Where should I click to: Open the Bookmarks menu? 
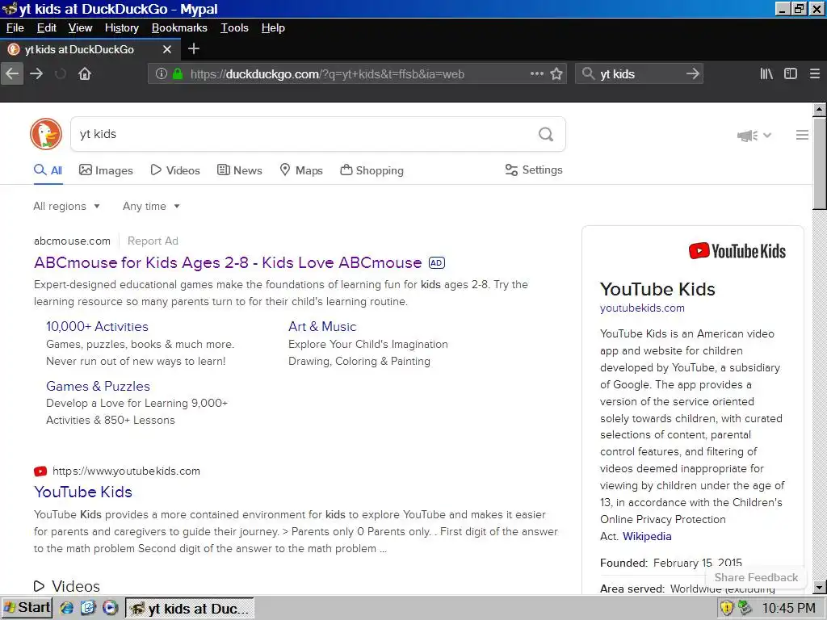pyautogui.click(x=179, y=28)
